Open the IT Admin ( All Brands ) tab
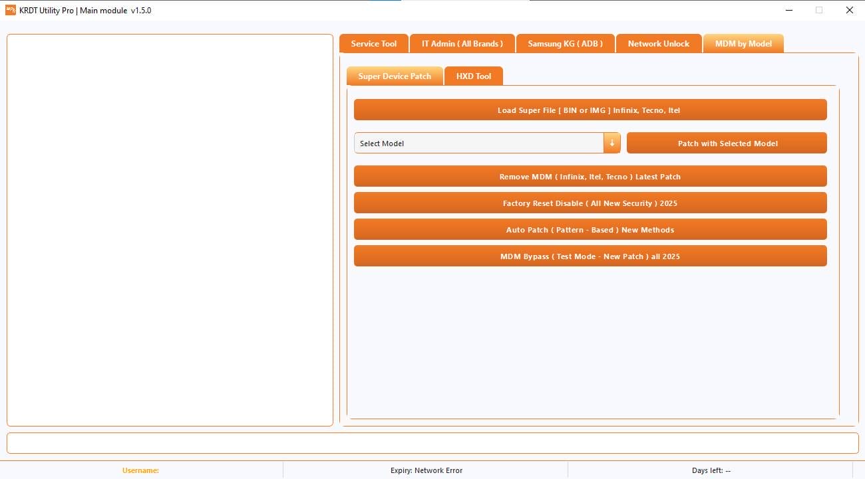 [x=462, y=43]
